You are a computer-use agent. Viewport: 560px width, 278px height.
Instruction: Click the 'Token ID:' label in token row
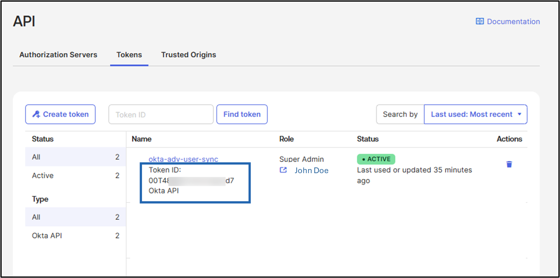click(165, 170)
